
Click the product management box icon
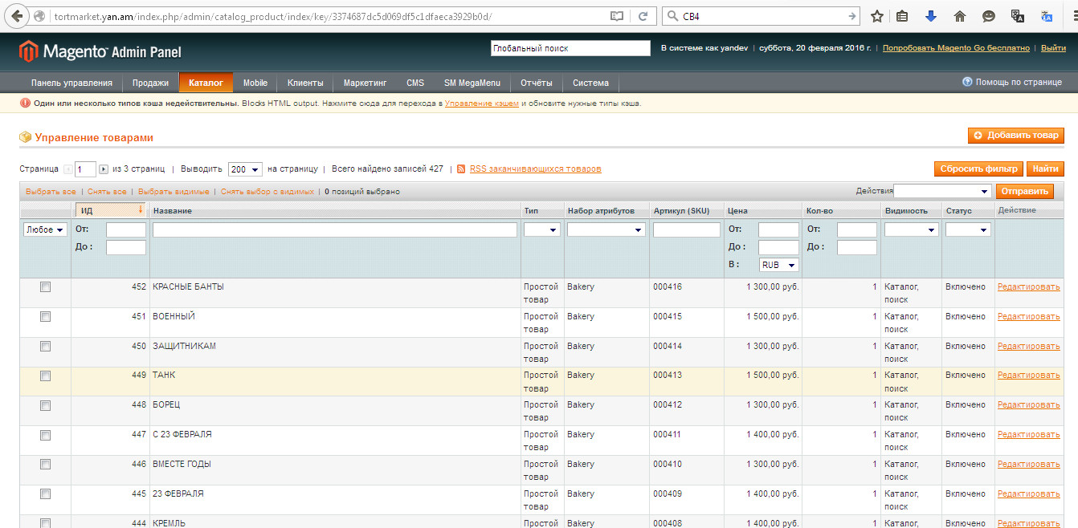[x=26, y=137]
